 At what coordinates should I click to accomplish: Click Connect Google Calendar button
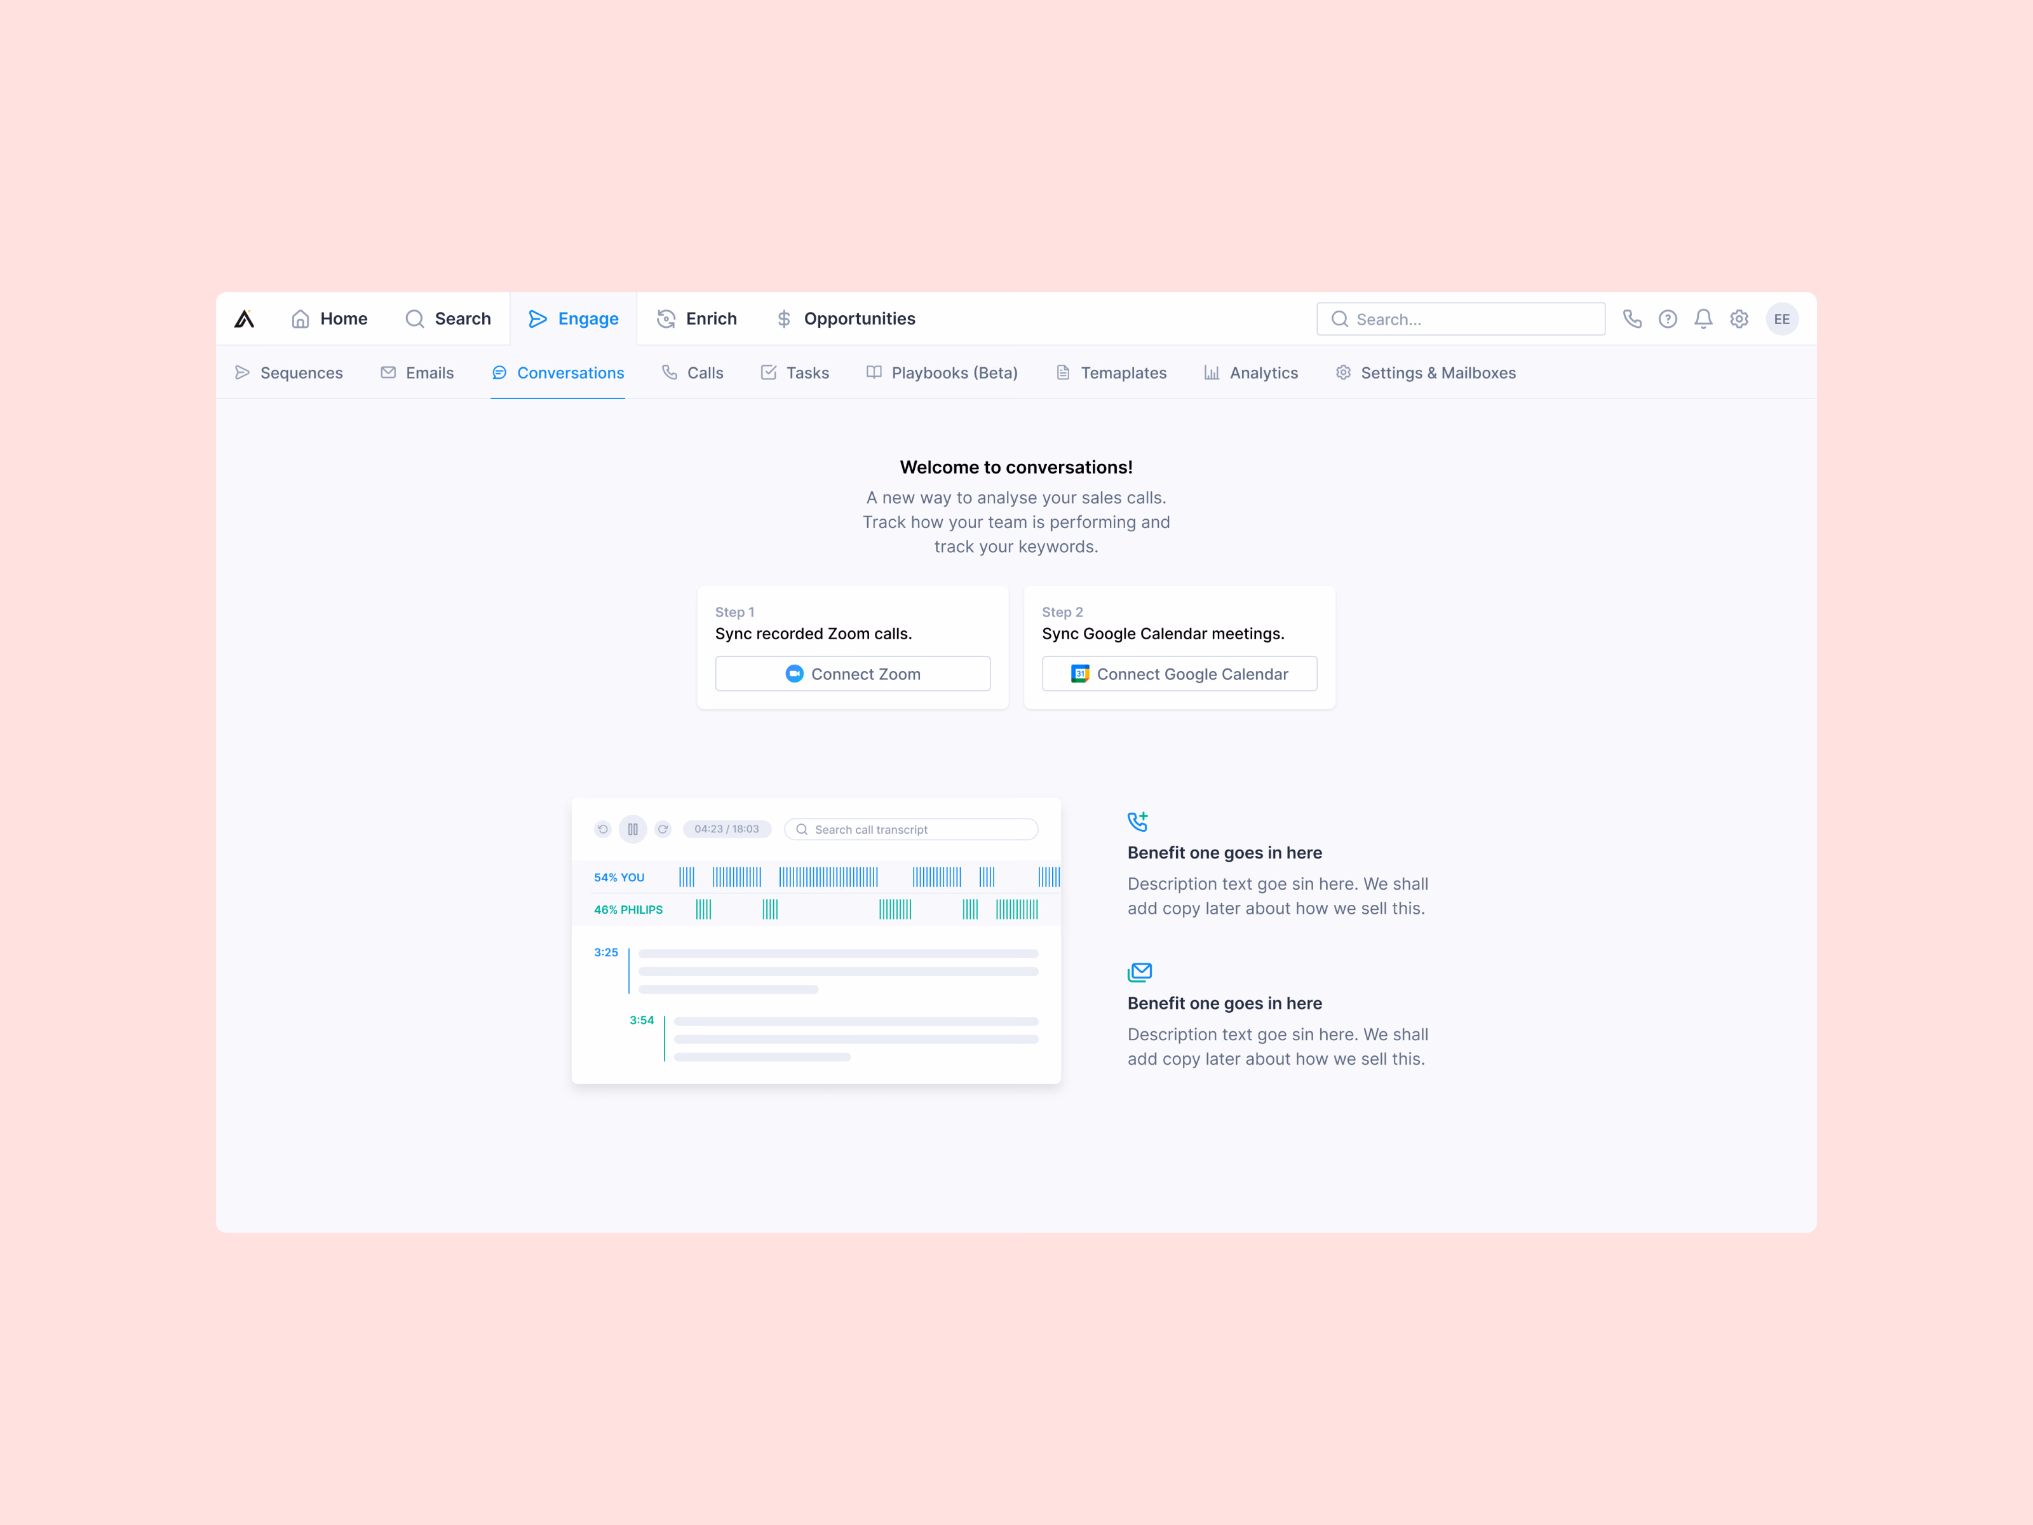1179,674
